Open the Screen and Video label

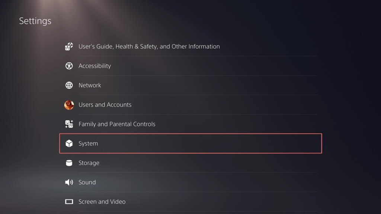point(102,202)
